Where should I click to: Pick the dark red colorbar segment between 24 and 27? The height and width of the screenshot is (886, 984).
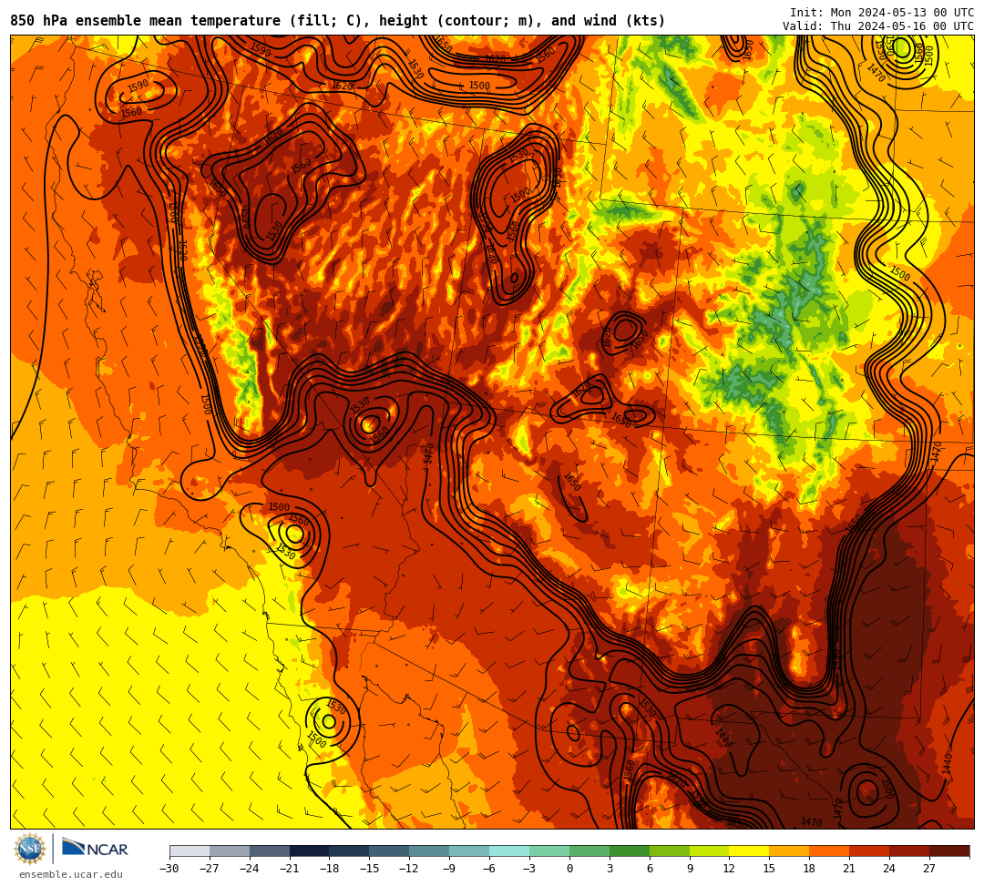pos(909,850)
